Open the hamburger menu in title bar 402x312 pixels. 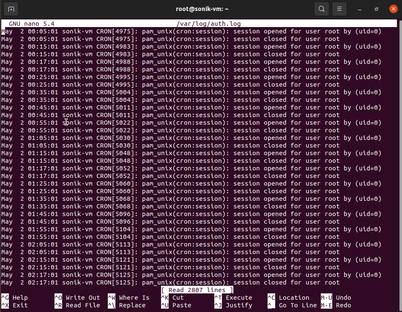pos(339,9)
